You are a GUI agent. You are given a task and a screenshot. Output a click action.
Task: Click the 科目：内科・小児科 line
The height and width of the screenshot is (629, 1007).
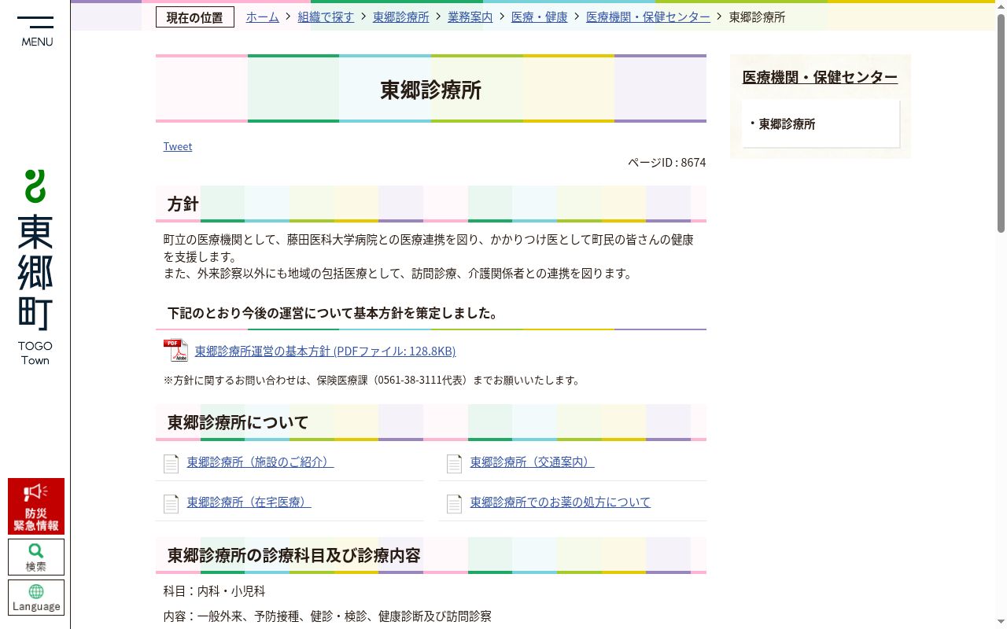click(x=215, y=591)
